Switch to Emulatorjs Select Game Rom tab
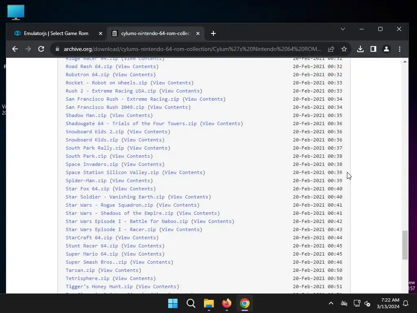Image resolution: width=417 pixels, height=313 pixels. [x=56, y=33]
